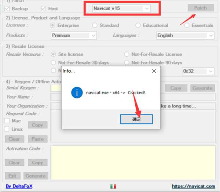Select the Educational license option

[138, 25]
